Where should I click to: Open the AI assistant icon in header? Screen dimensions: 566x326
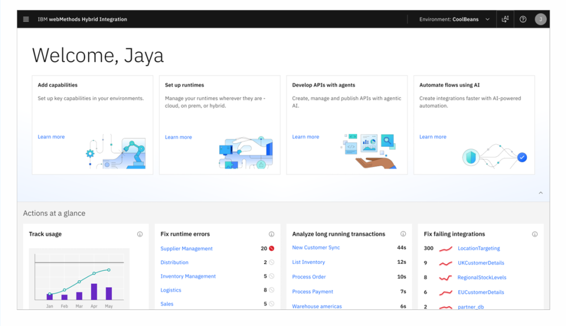(505, 19)
